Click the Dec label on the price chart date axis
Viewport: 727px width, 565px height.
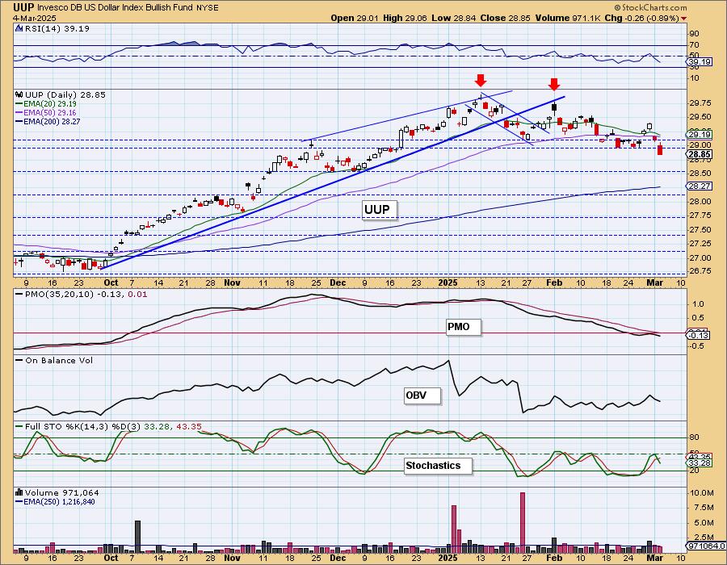point(338,282)
